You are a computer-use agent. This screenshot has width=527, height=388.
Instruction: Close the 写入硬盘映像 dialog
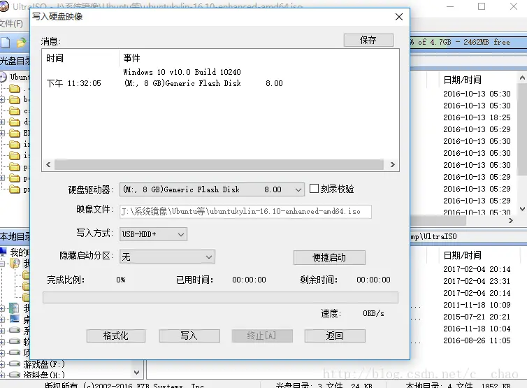click(x=399, y=17)
